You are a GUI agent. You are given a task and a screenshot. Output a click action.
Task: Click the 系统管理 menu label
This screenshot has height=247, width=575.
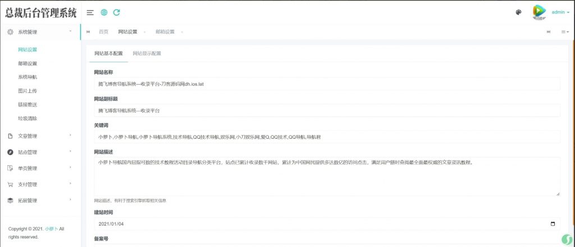point(28,32)
